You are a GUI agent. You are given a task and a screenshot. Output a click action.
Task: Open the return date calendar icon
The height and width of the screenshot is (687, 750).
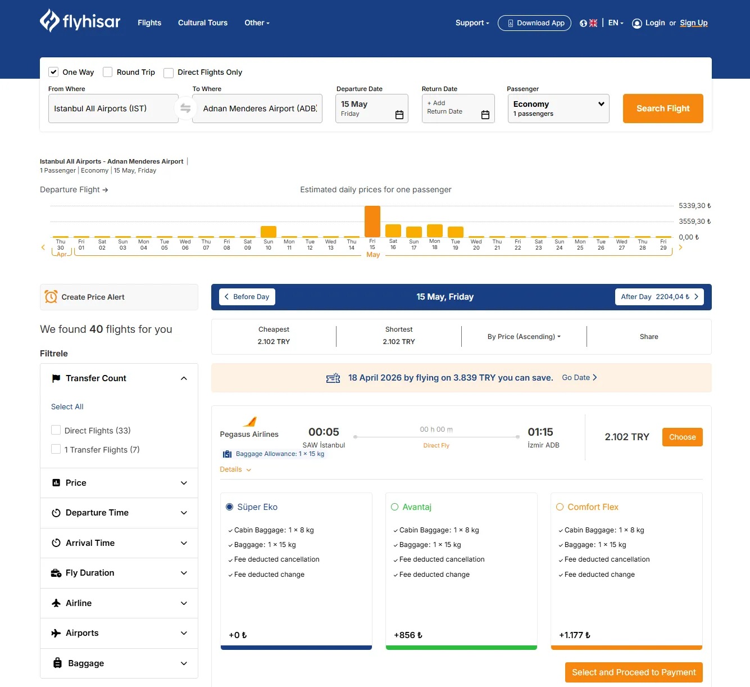click(x=485, y=114)
